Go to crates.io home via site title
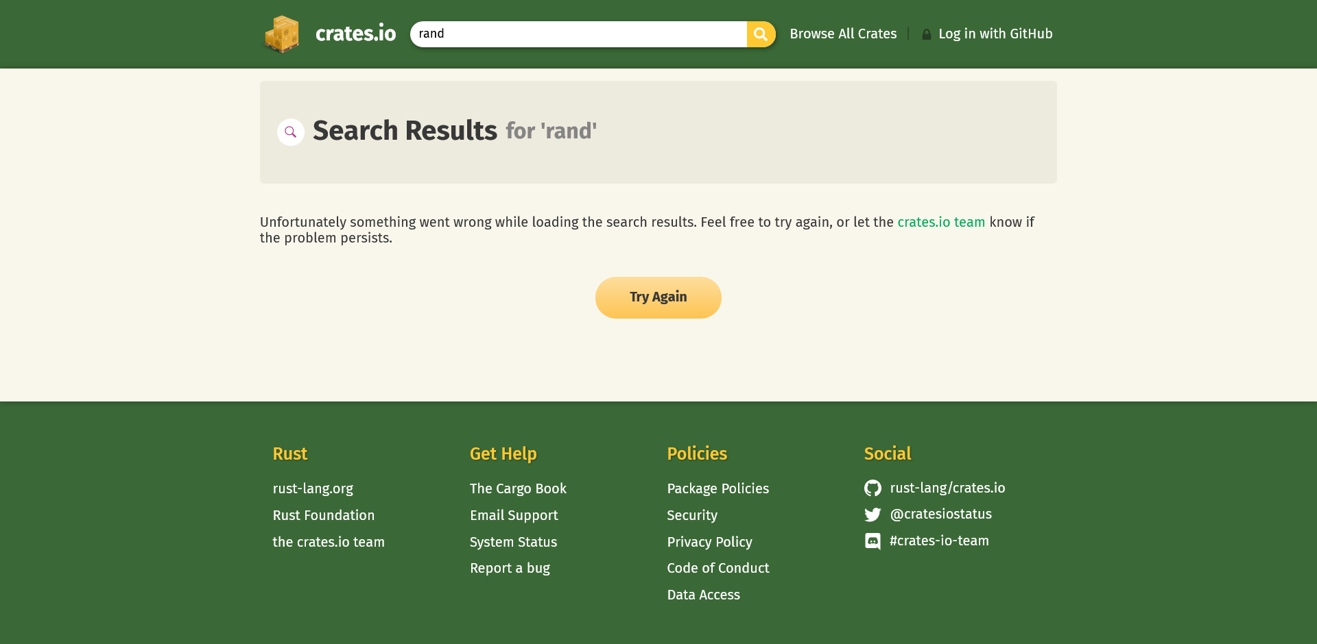This screenshot has width=1317, height=644. click(355, 34)
